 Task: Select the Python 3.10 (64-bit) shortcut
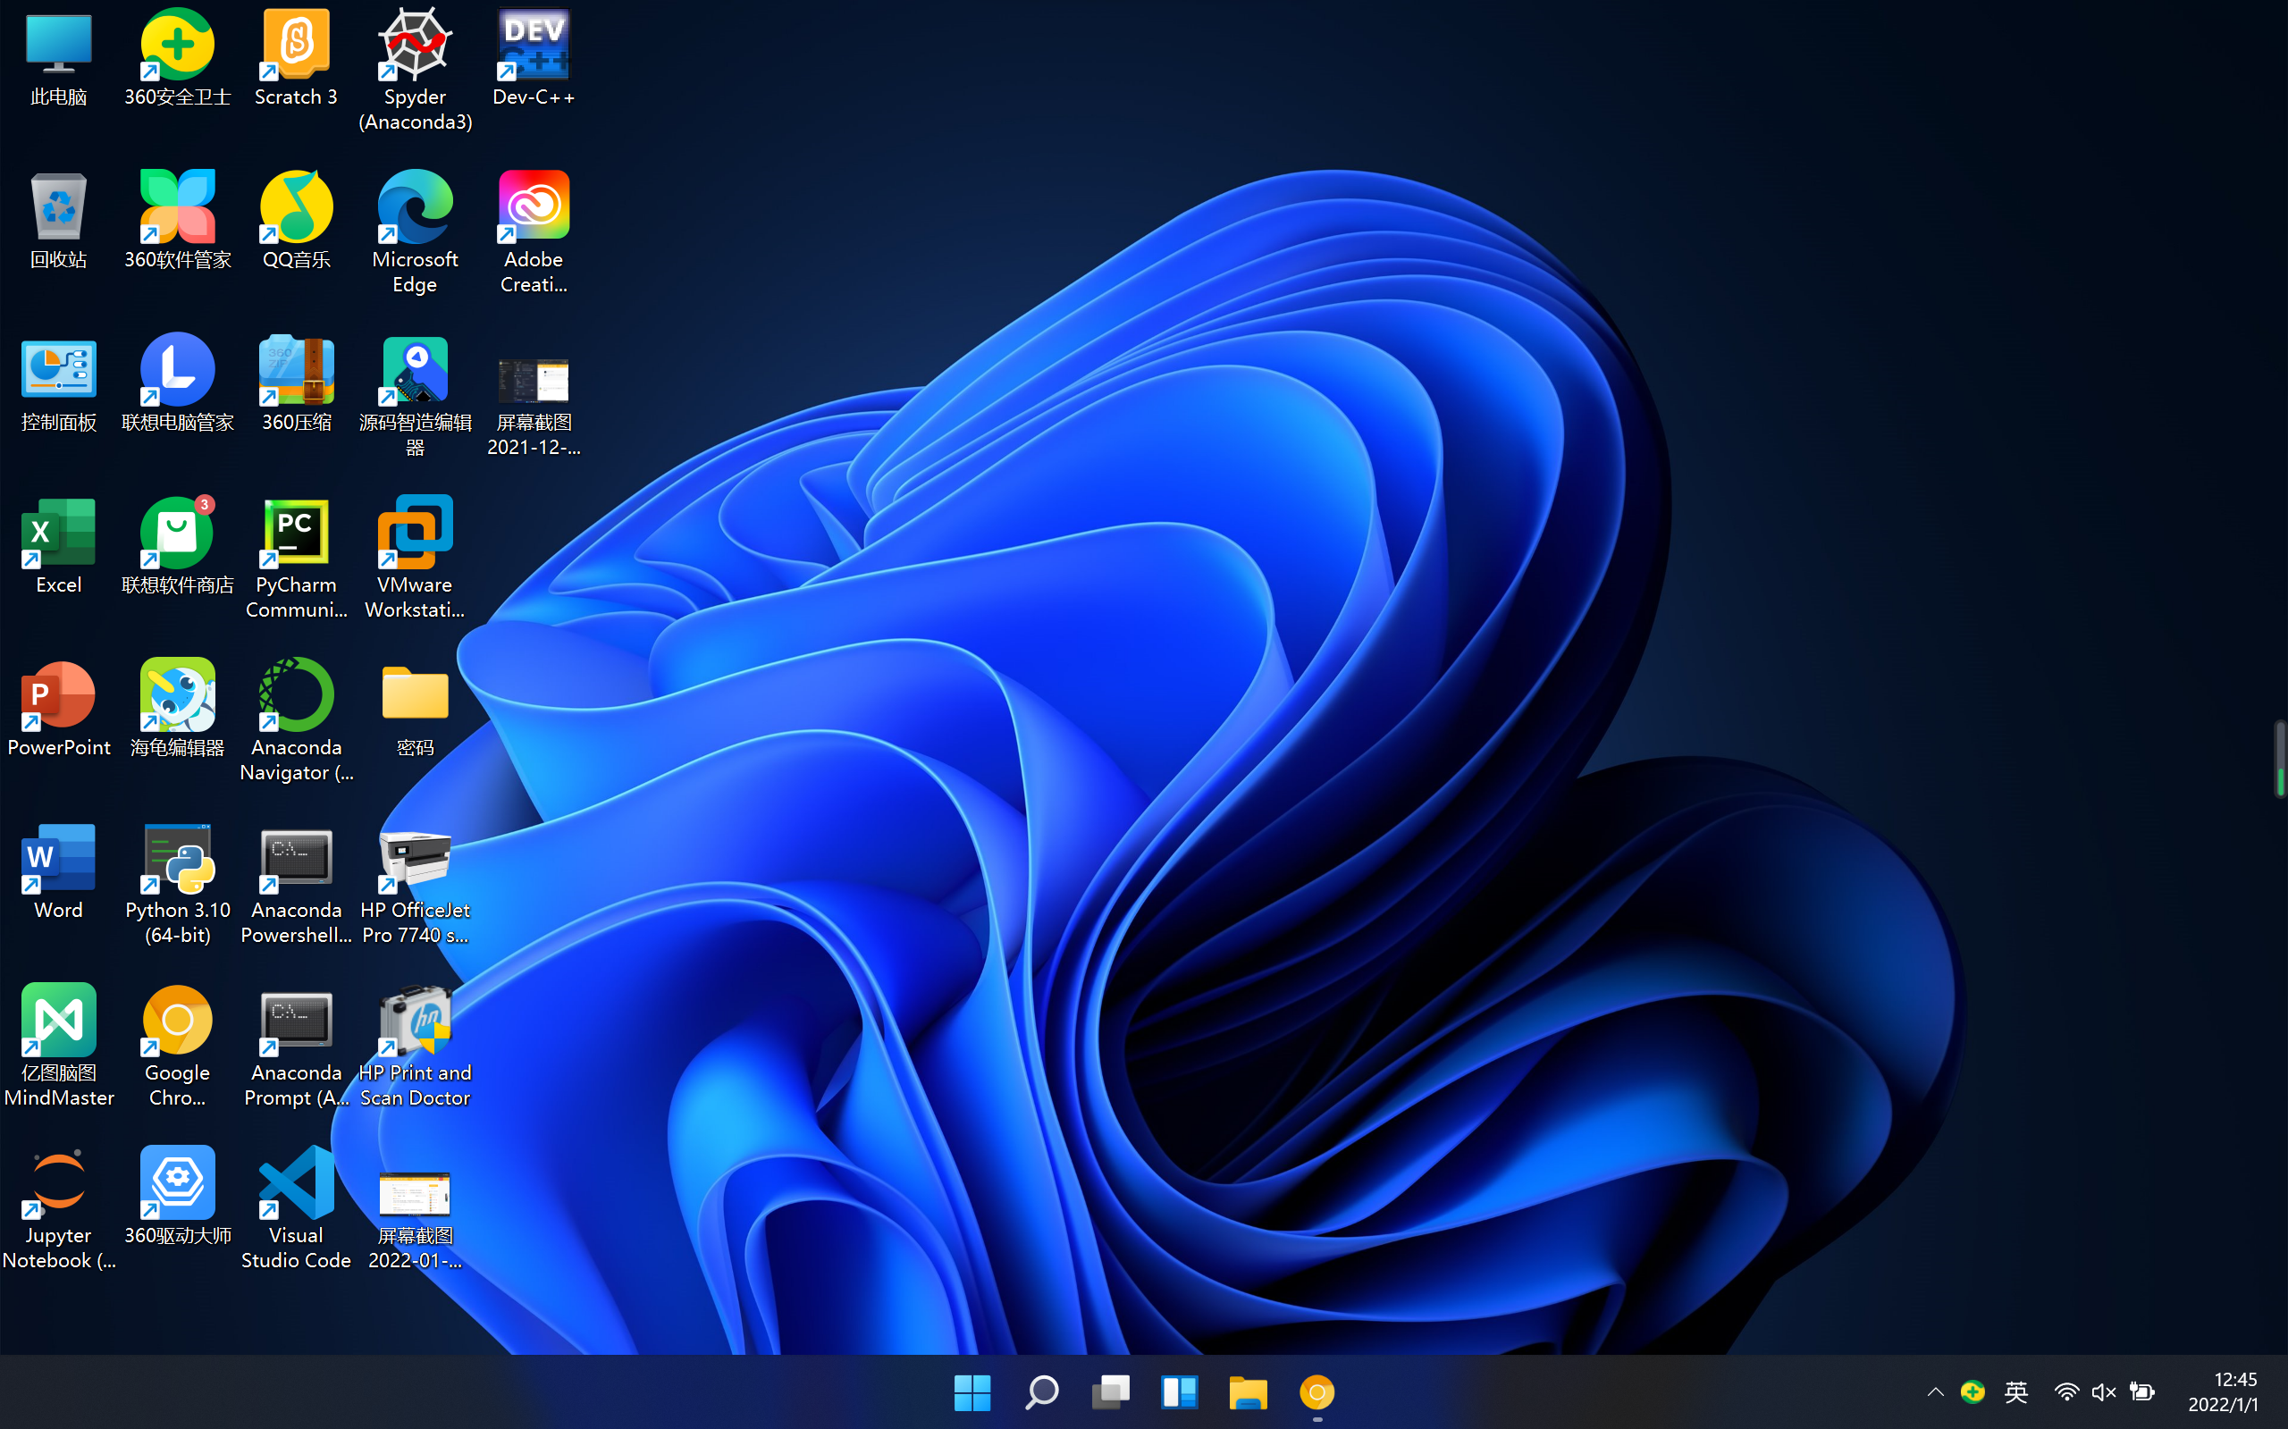click(178, 885)
